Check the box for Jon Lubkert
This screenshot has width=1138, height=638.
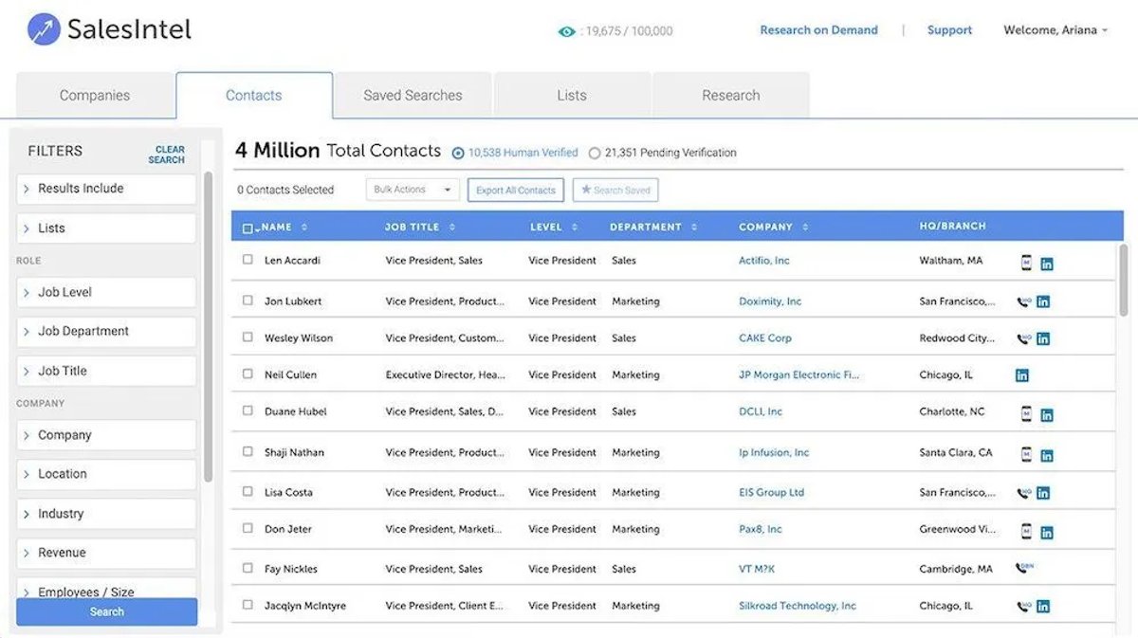tap(248, 300)
